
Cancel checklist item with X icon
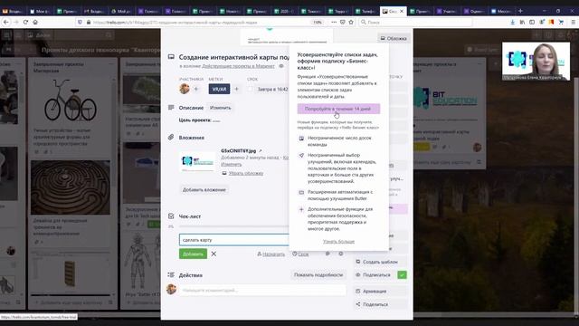[214, 254]
